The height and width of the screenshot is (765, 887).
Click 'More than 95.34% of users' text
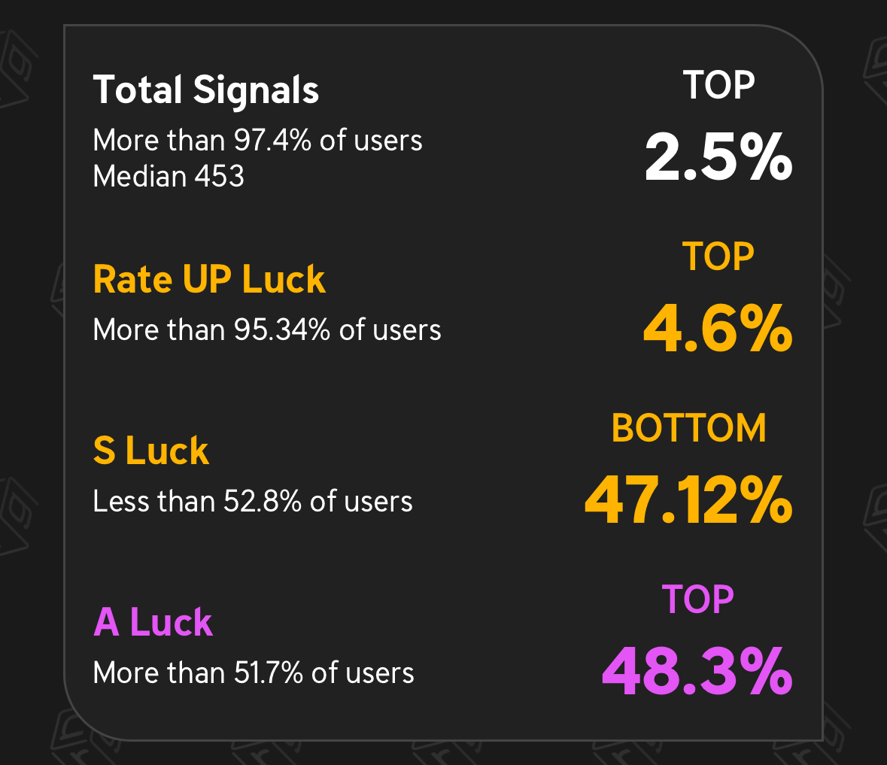267,330
